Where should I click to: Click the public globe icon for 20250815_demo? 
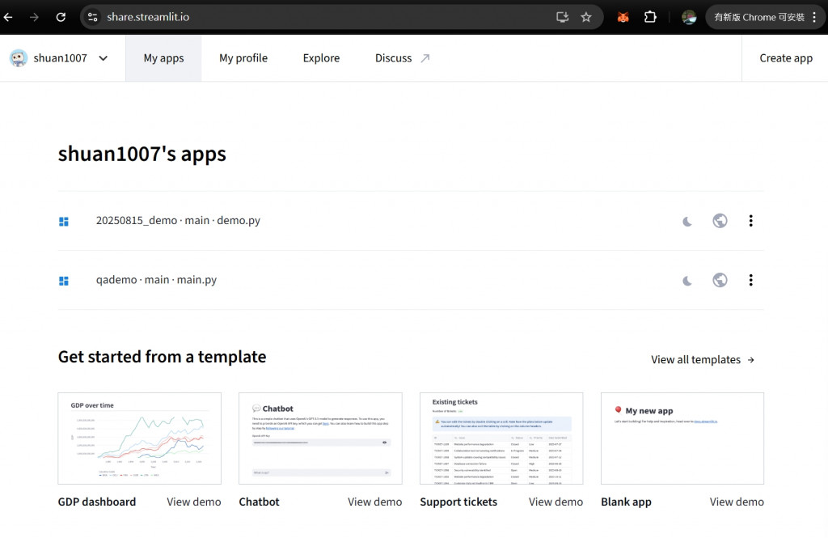coord(720,220)
